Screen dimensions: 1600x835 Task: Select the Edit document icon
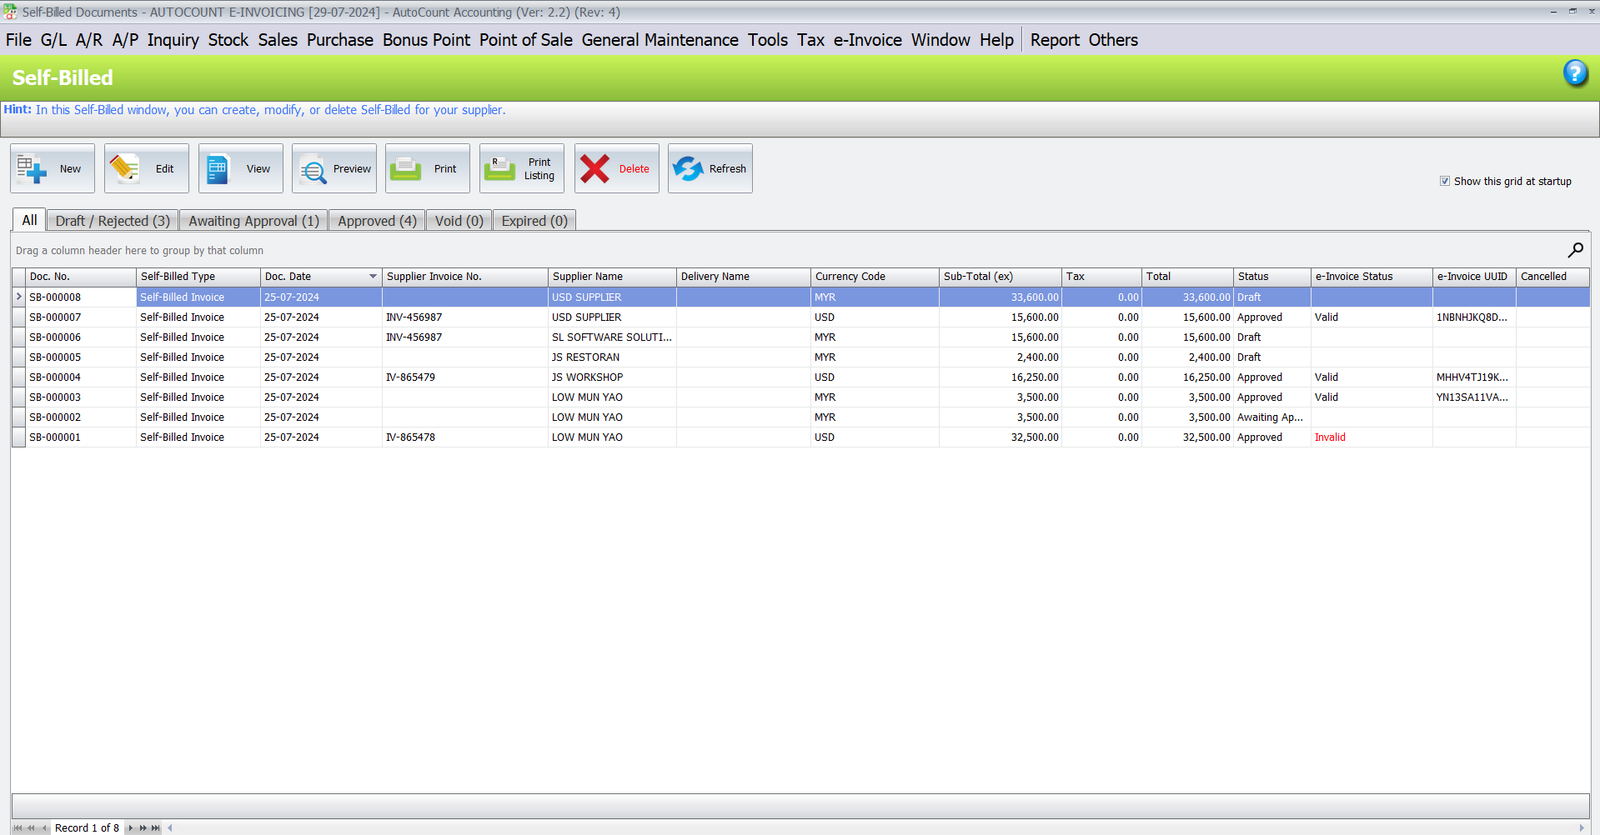click(146, 167)
